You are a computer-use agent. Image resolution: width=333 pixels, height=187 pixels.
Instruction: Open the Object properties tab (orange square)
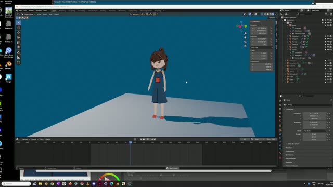[x=280, y=130]
